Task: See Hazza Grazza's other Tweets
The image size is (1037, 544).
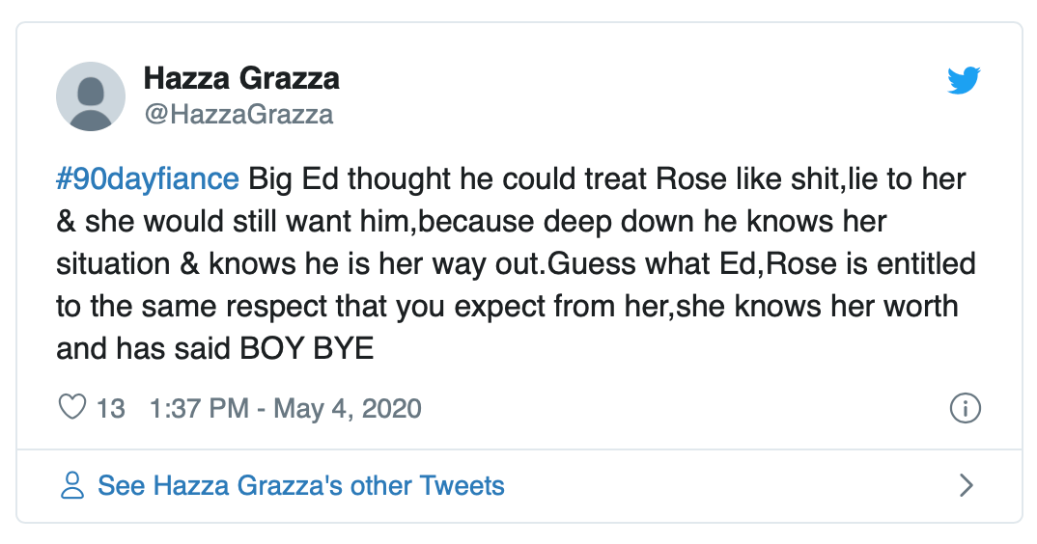Action: click(x=300, y=484)
